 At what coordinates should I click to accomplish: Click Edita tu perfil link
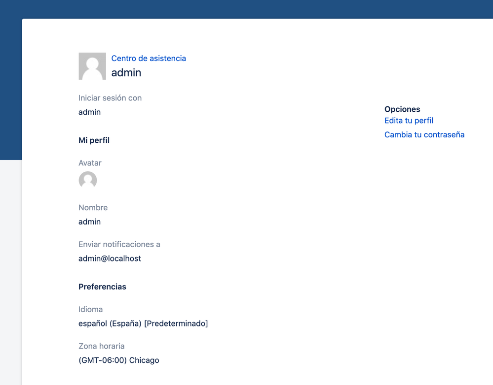click(x=409, y=121)
